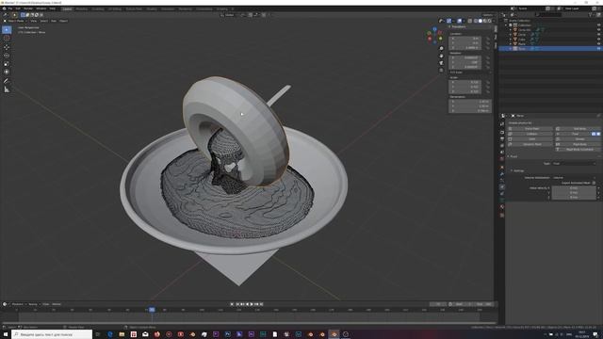Select the Annotate tool
Image resolution: width=603 pixels, height=339 pixels.
pos(7,81)
